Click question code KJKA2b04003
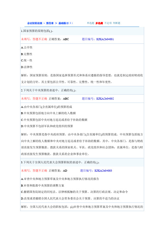The image size is (164, 233). (103, 171)
